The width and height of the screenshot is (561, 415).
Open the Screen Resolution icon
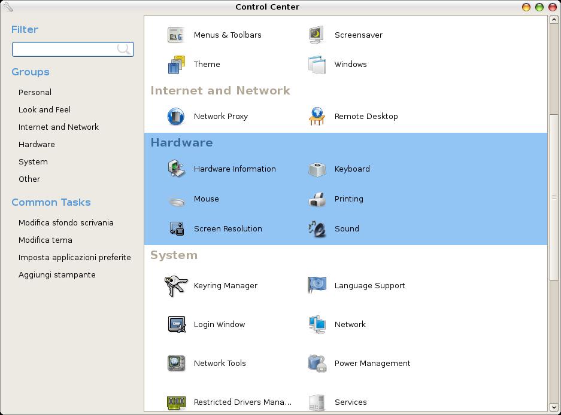tap(176, 228)
